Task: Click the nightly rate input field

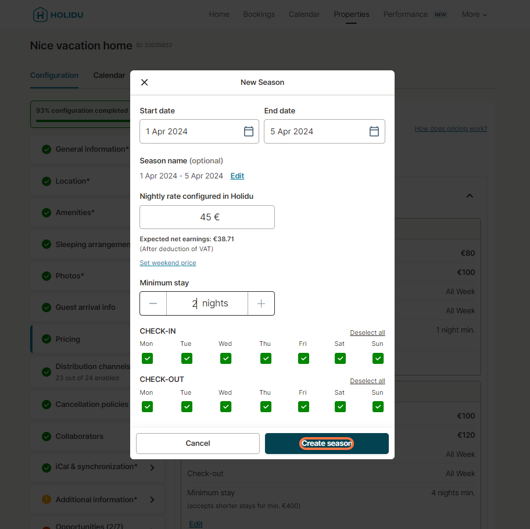Action: [207, 217]
